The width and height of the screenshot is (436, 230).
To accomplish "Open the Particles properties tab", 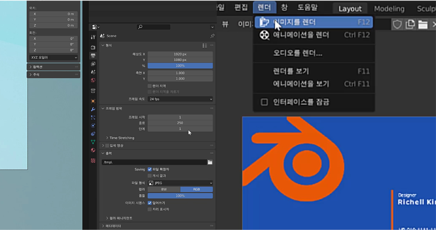I will click(x=93, y=118).
